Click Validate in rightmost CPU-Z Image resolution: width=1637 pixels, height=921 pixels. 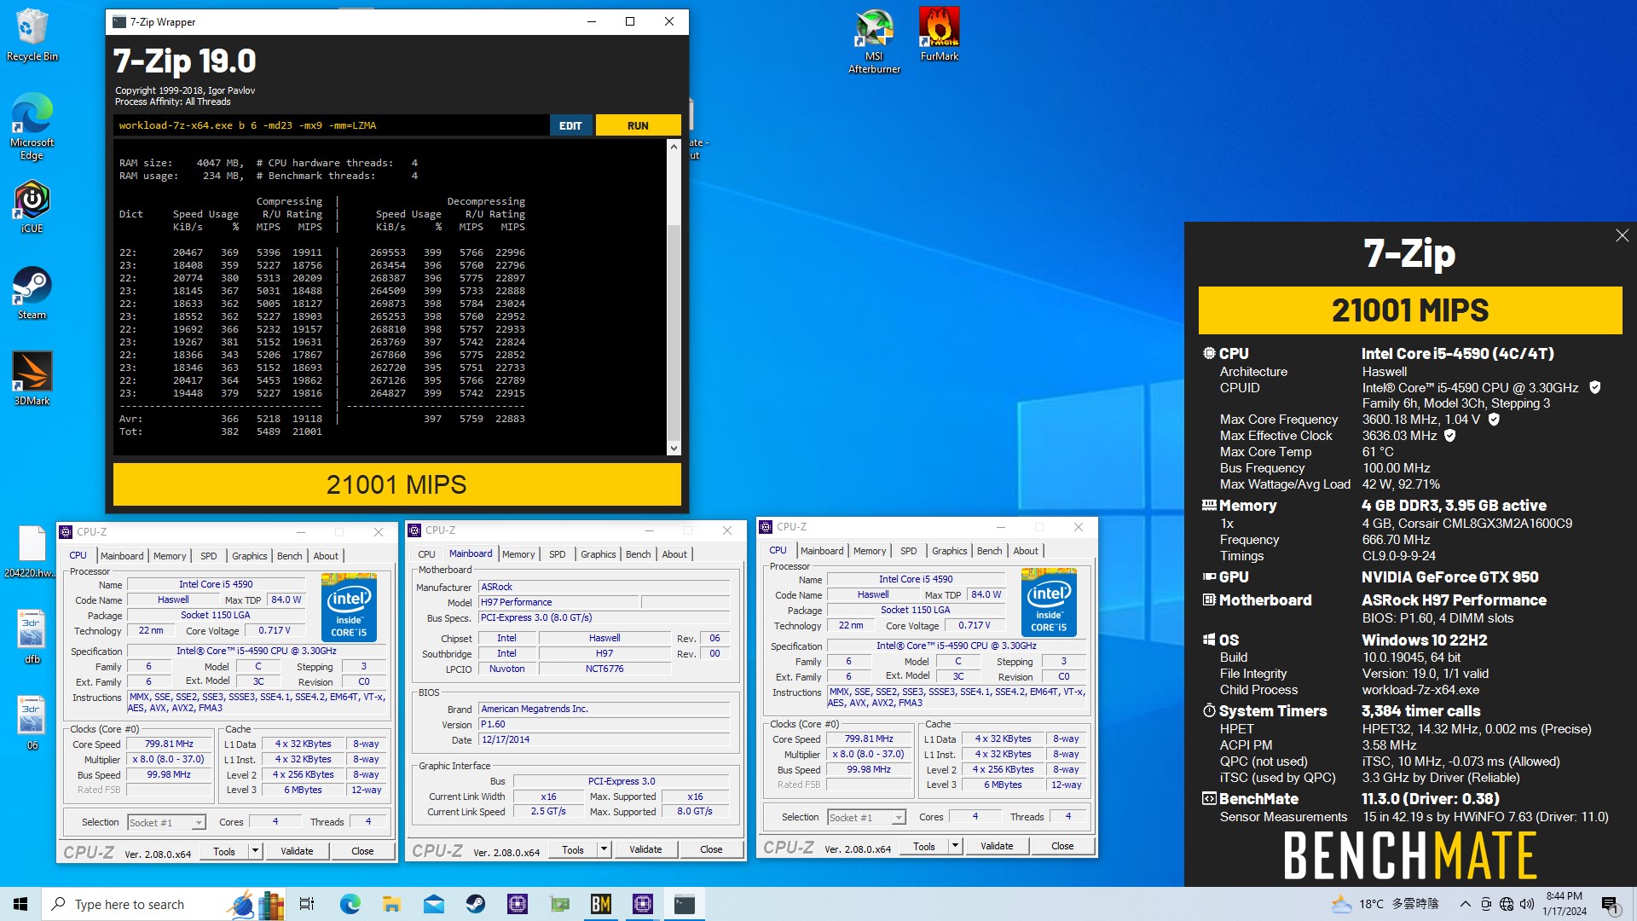pyautogui.click(x=997, y=846)
